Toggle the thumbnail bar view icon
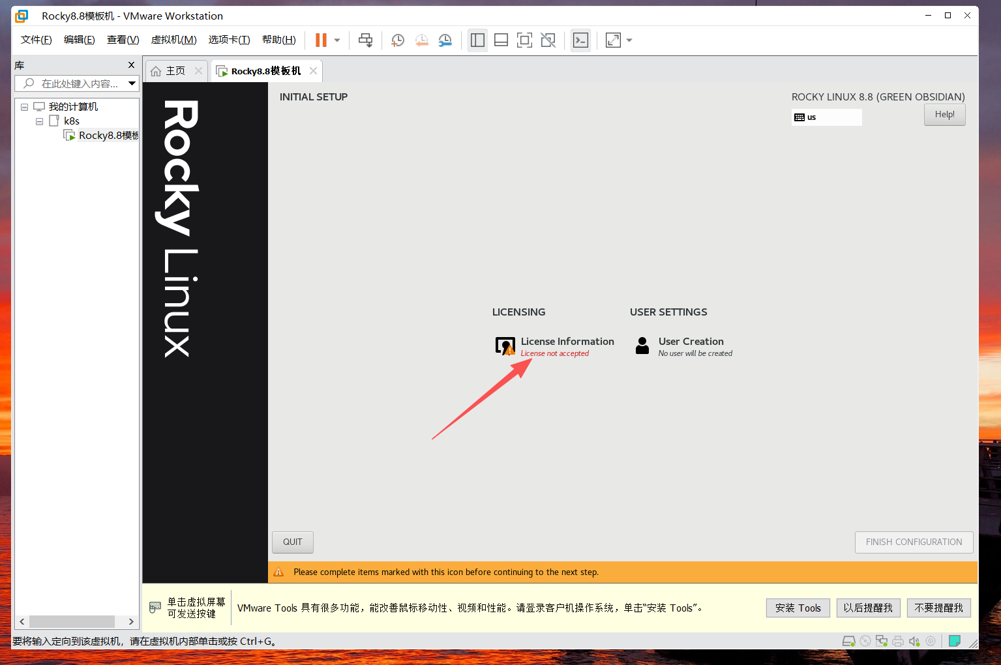The image size is (1001, 665). (501, 40)
